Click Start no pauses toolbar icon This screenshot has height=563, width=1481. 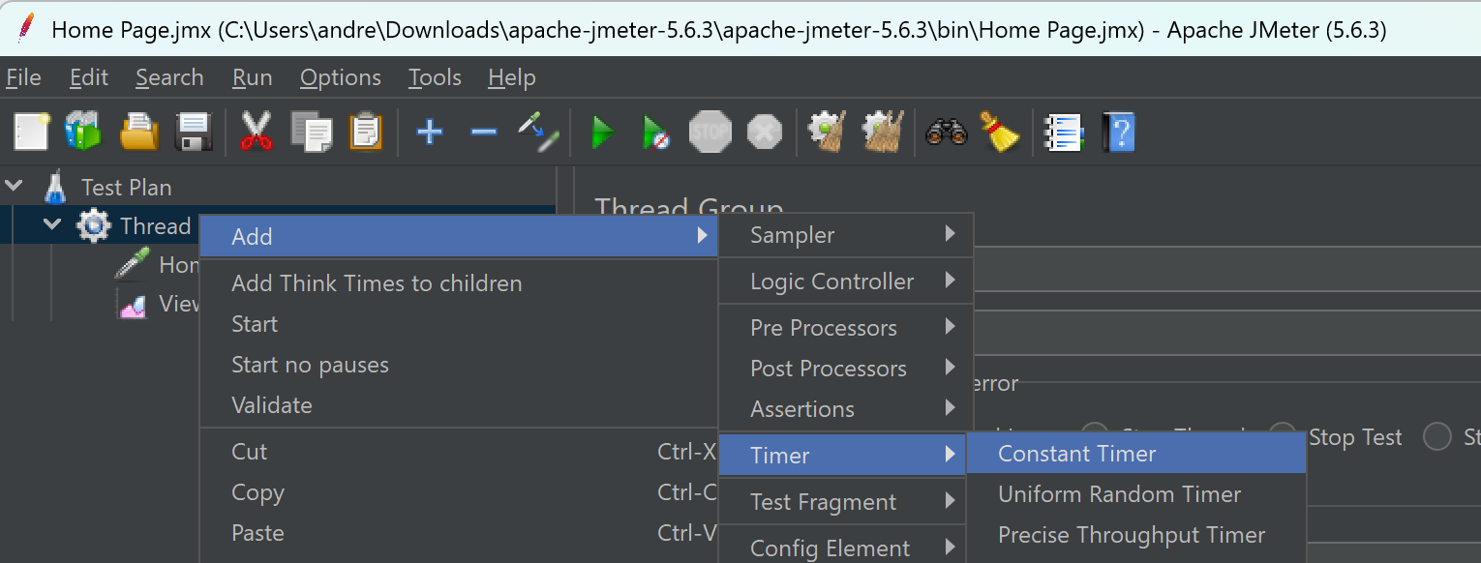point(656,132)
